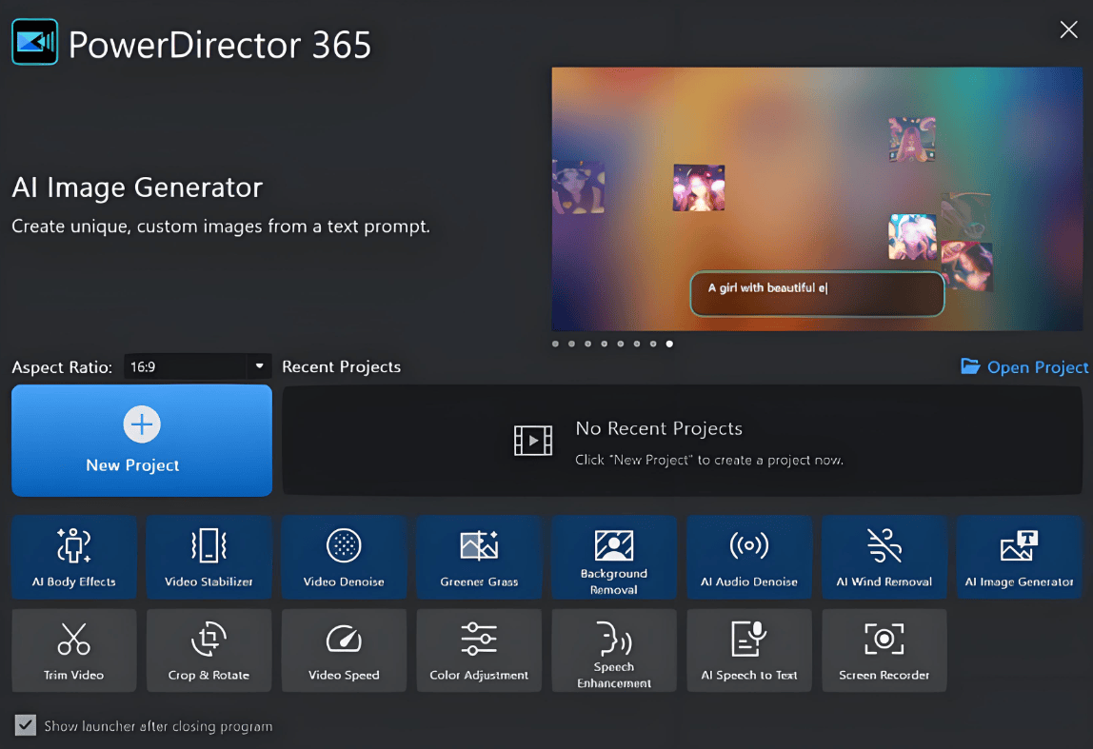This screenshot has width=1093, height=749.
Task: Launch the Color Adjustment tool
Action: point(479,650)
